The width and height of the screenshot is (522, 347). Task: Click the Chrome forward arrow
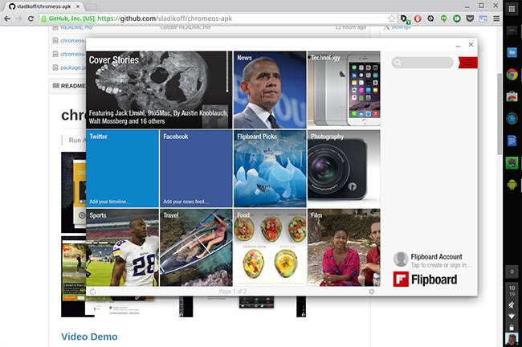19,18
